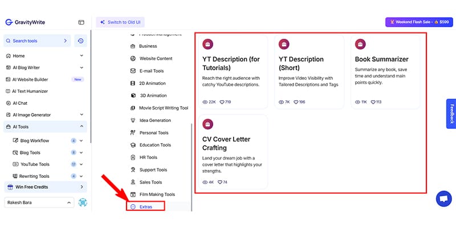Screen dimensions: 456x228
Task: Open the chat support bubble
Action: click(444, 199)
